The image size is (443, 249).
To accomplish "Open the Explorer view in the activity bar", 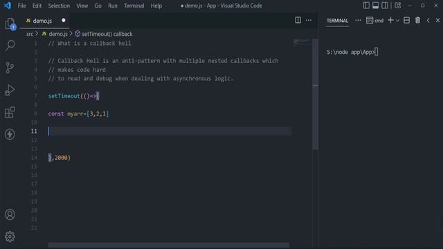I will point(10,24).
